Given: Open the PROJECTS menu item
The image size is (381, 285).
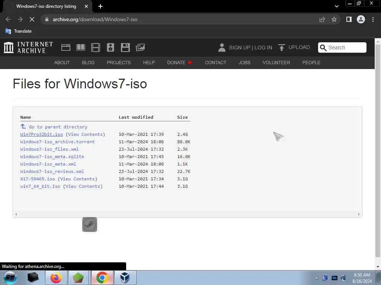Looking at the screenshot, I should pos(119,62).
